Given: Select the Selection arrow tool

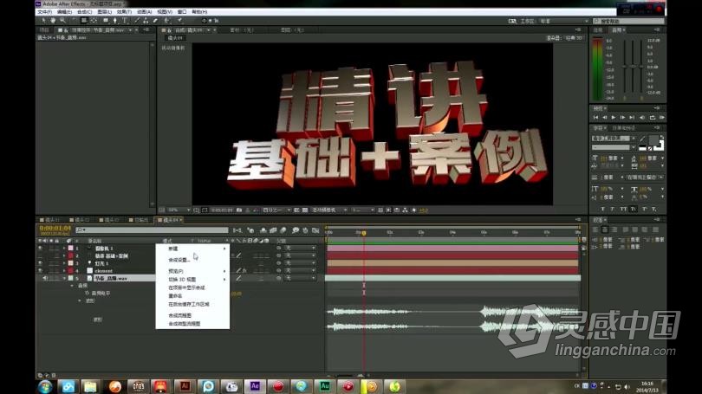Looking at the screenshot, I should click(x=43, y=21).
